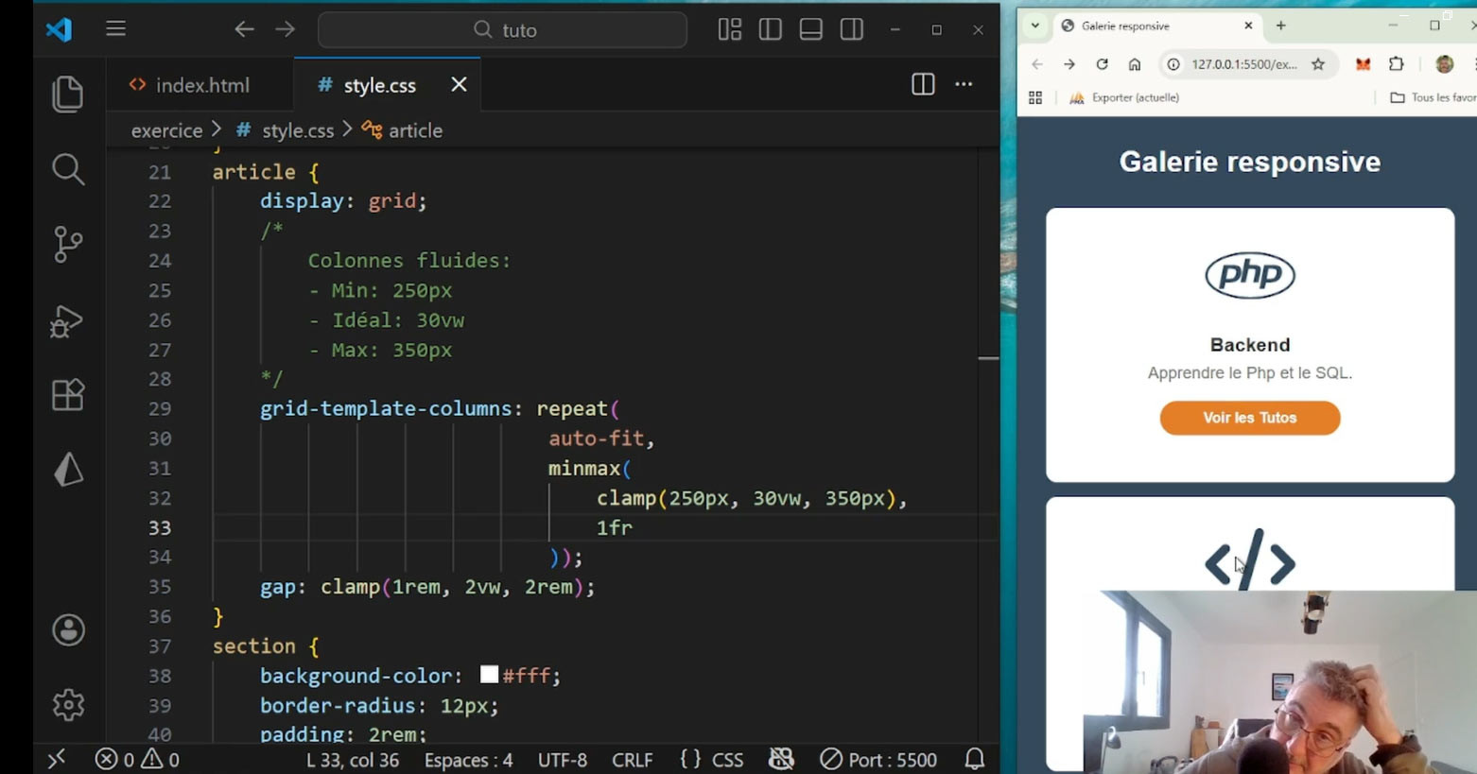
Task: Toggle the bottom panel visibility
Action: click(810, 30)
